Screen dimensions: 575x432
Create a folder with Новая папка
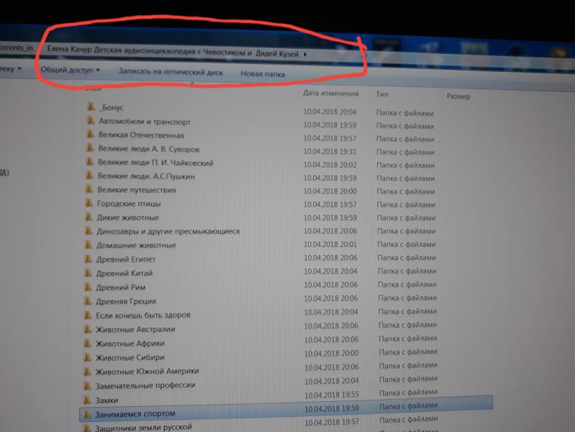[263, 73]
